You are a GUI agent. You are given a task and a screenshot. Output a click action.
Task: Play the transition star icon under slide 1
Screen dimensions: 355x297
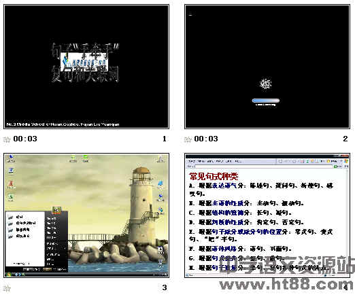pos(7,139)
